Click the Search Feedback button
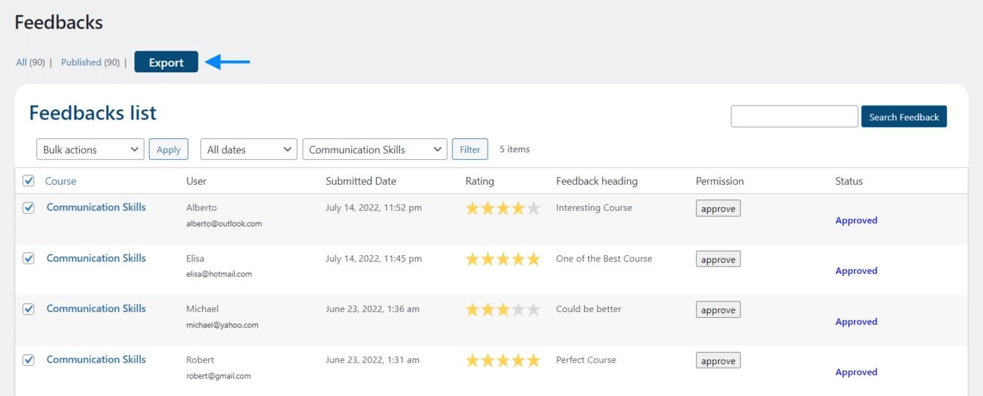 [x=904, y=116]
